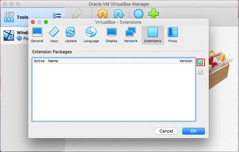239x152 pixels.
Task: Select the Extensions tab
Action: pyautogui.click(x=153, y=35)
